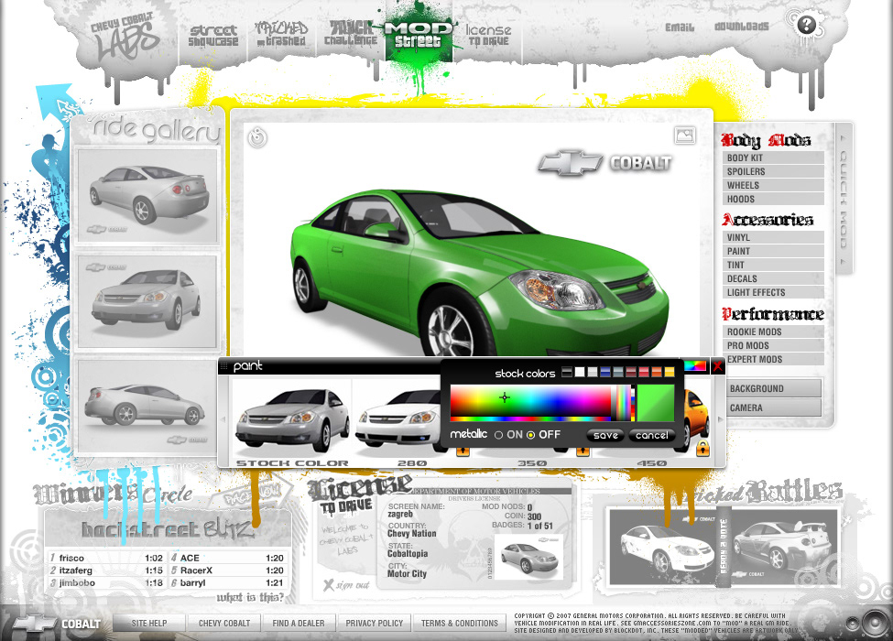Click the what is this? link
The image size is (893, 641).
click(250, 597)
